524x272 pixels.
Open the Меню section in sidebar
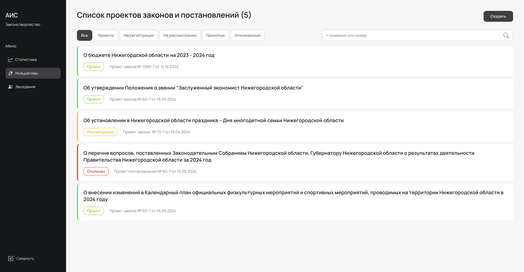coord(11,46)
